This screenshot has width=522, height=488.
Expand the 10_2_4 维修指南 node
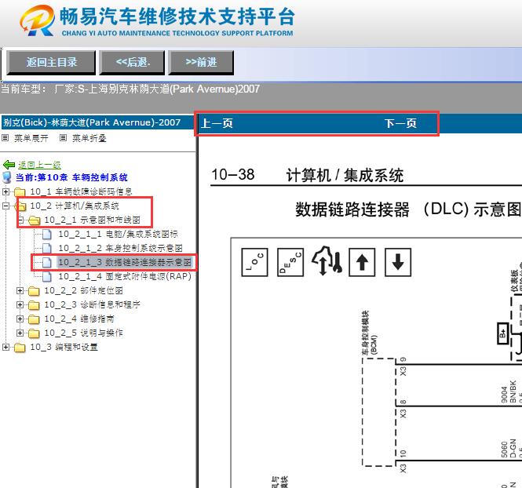tap(20, 319)
